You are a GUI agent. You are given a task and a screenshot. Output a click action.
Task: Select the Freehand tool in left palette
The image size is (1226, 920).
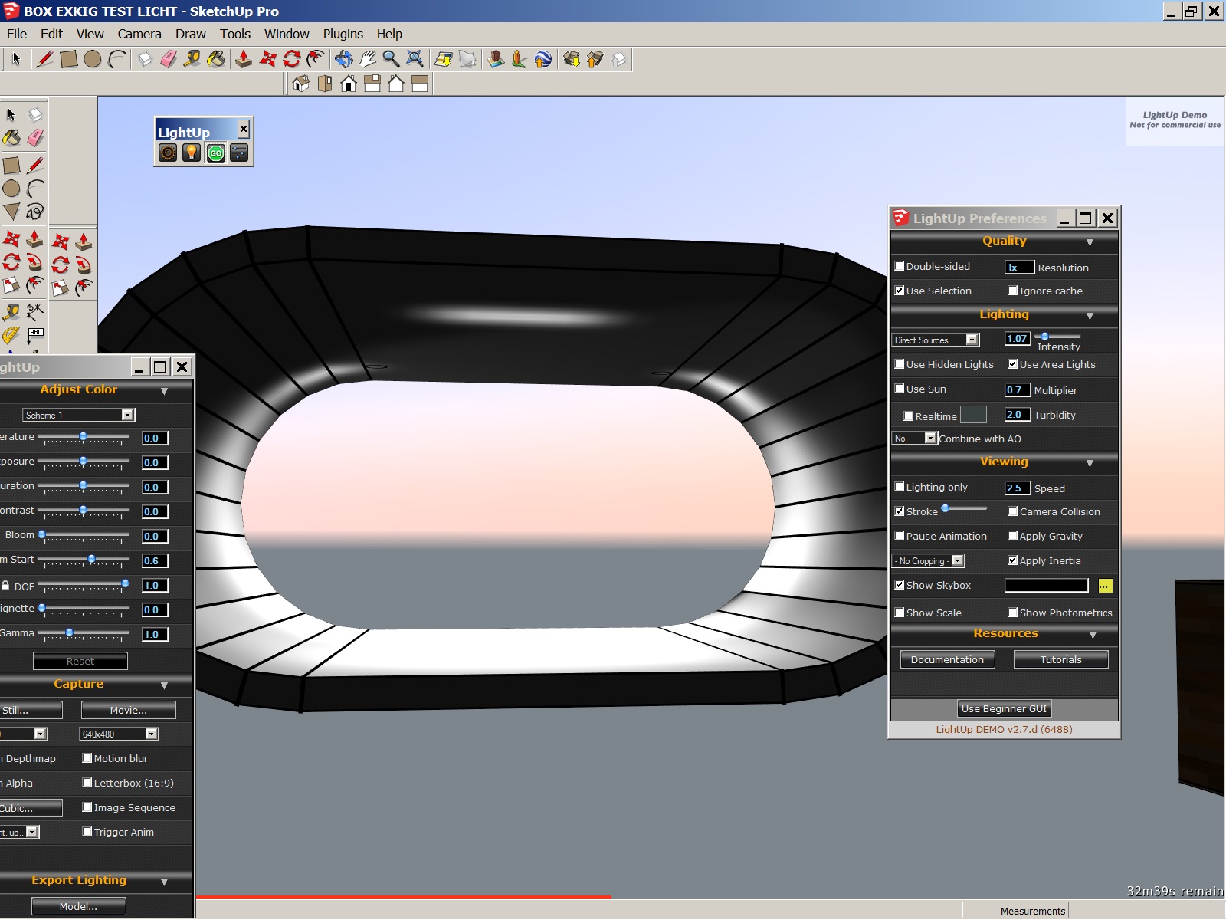point(35,212)
